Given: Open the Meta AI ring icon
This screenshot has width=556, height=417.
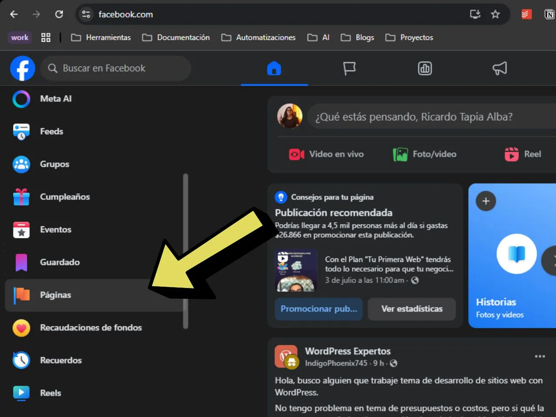Looking at the screenshot, I should tap(21, 99).
